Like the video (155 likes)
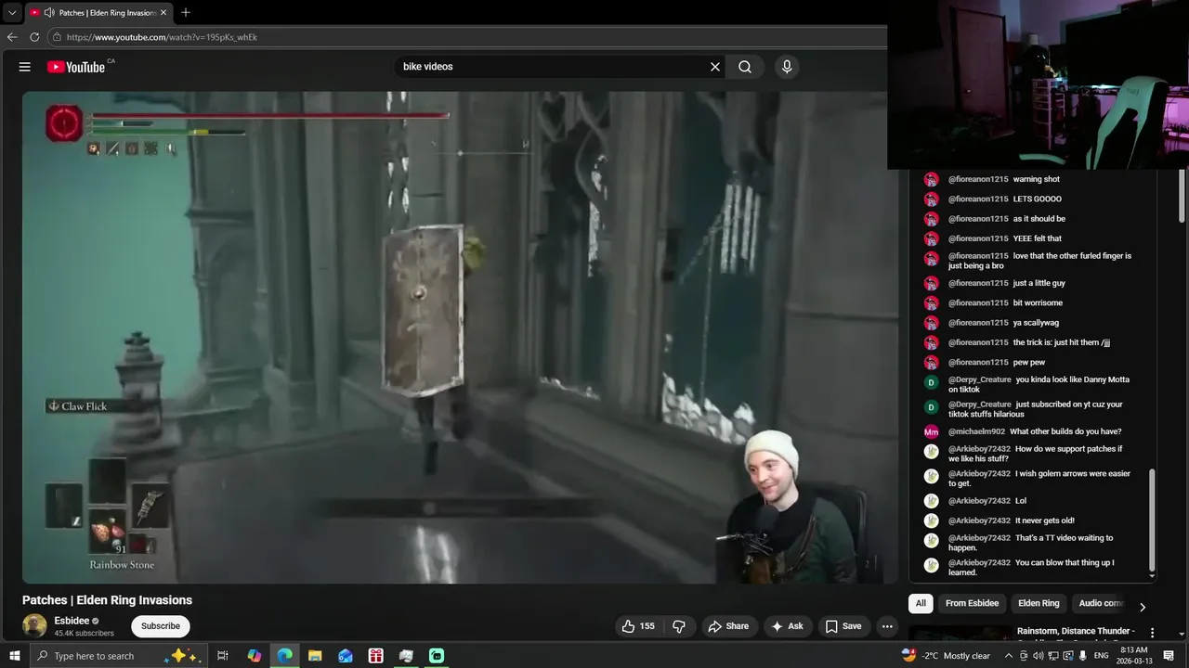1189x668 pixels. pos(638,626)
